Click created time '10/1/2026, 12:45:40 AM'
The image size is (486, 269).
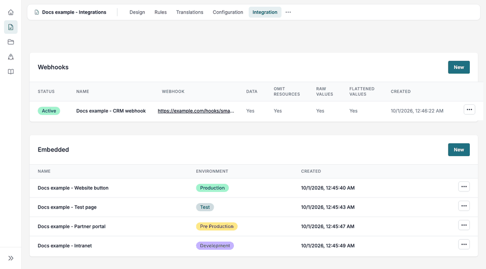(x=328, y=188)
